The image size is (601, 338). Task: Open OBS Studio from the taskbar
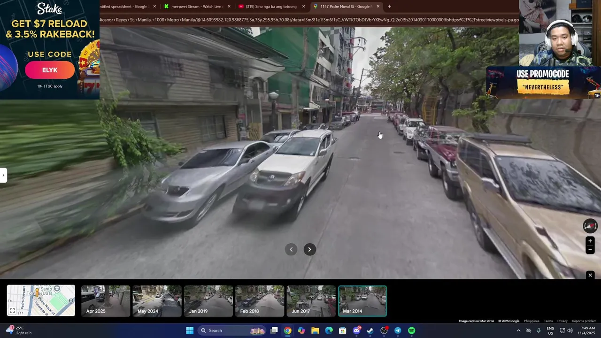(384, 330)
